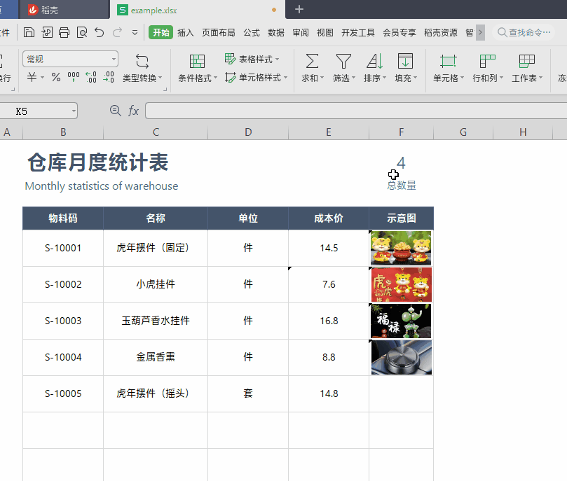The width and height of the screenshot is (567, 481).
Task: Click the Redo arrow
Action: (117, 32)
